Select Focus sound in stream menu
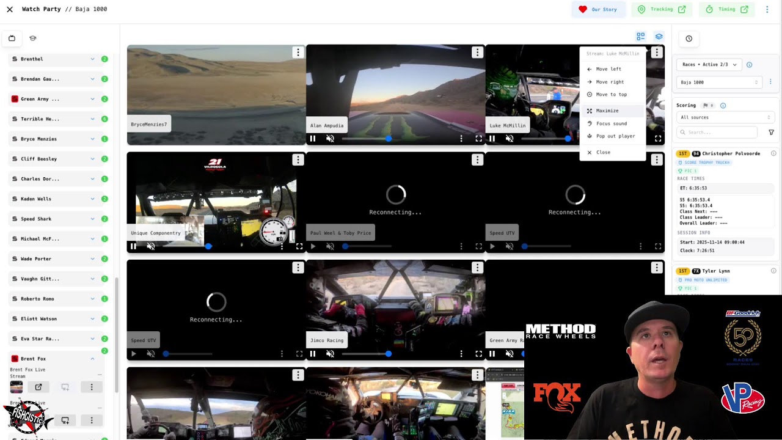This screenshot has height=440, width=782. point(612,123)
